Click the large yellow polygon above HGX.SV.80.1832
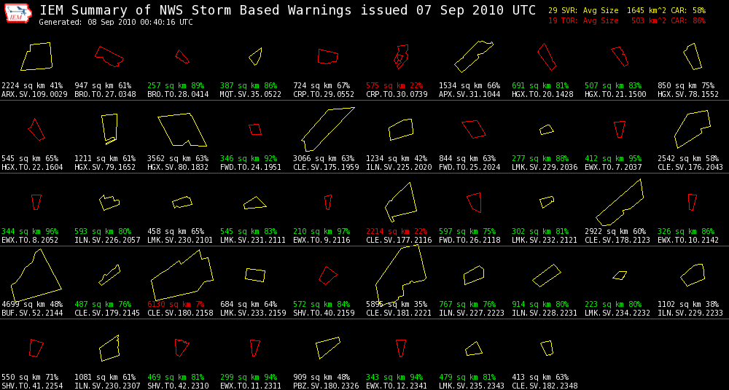729x390 pixels. 182,129
